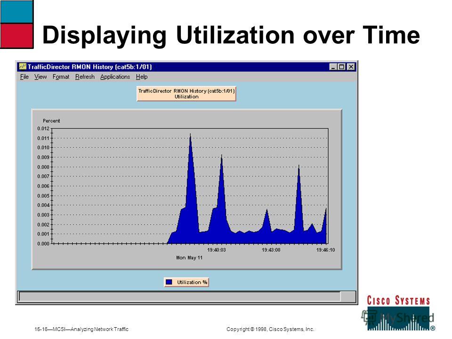Open the Refresh menu

pos(85,77)
